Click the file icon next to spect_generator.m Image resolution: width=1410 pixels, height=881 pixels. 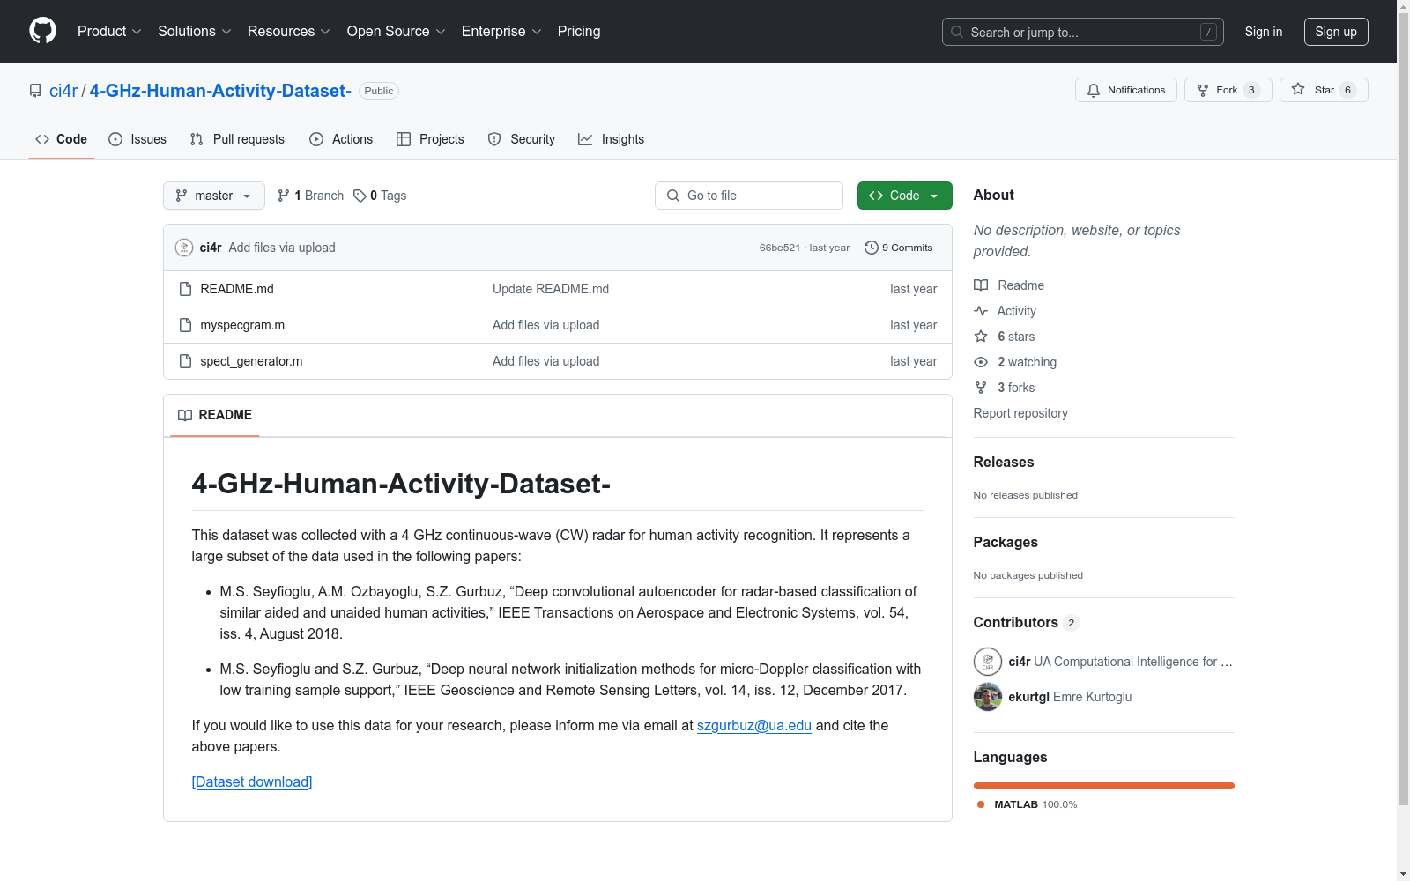(185, 361)
